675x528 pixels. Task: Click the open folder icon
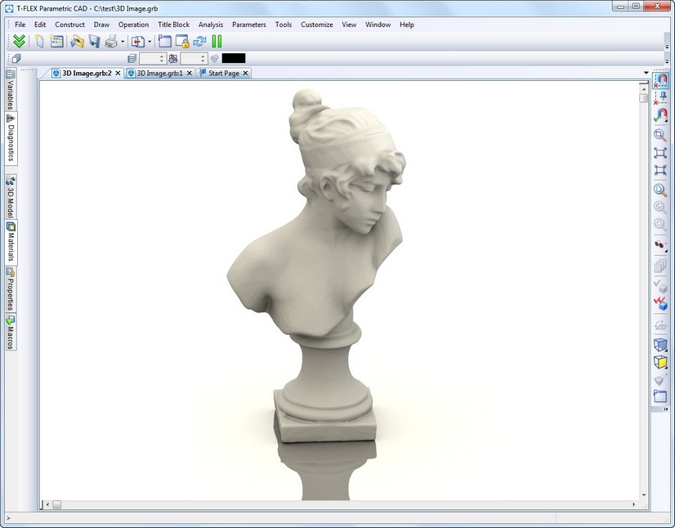(x=77, y=41)
